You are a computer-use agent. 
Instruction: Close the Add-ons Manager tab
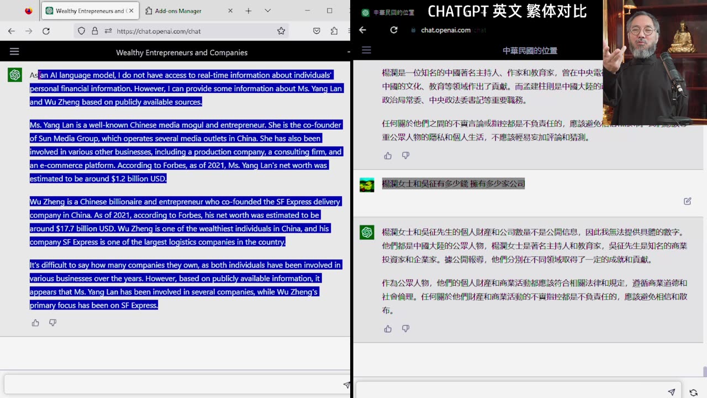(x=230, y=11)
